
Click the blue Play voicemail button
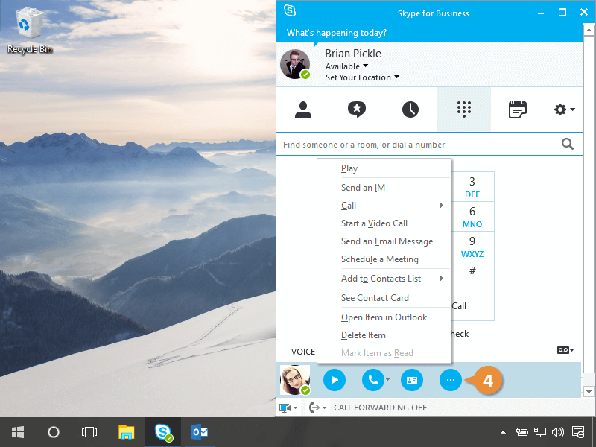tap(335, 380)
